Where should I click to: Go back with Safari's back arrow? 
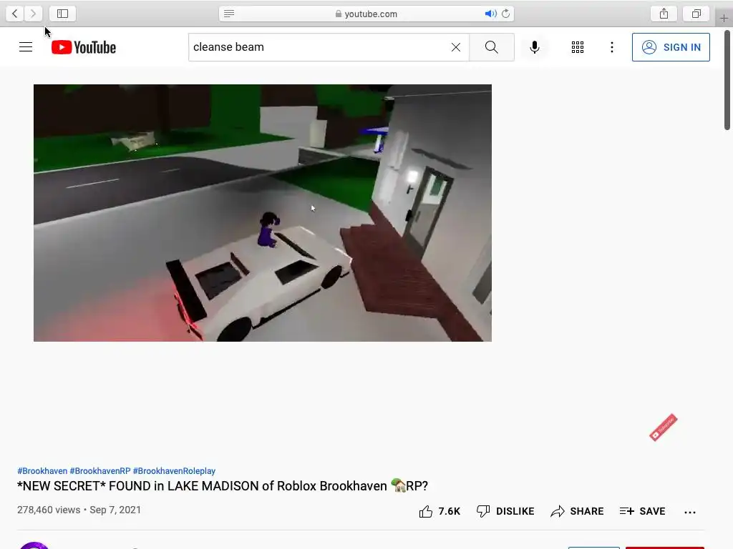(x=15, y=14)
